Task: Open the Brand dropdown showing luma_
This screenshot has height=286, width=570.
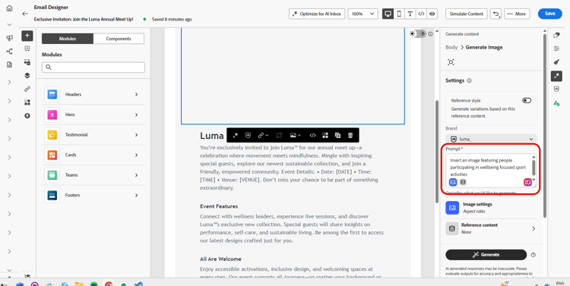Action: click(x=491, y=139)
